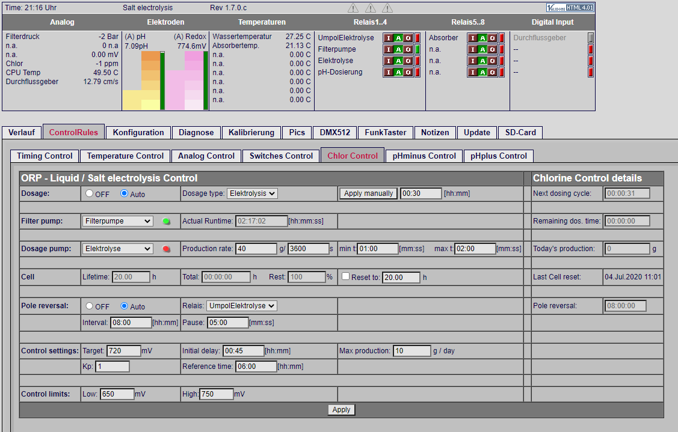Click the Last Cell reset date 04.Jul.2020 11:01
This screenshot has width=678, height=432.
click(x=633, y=277)
